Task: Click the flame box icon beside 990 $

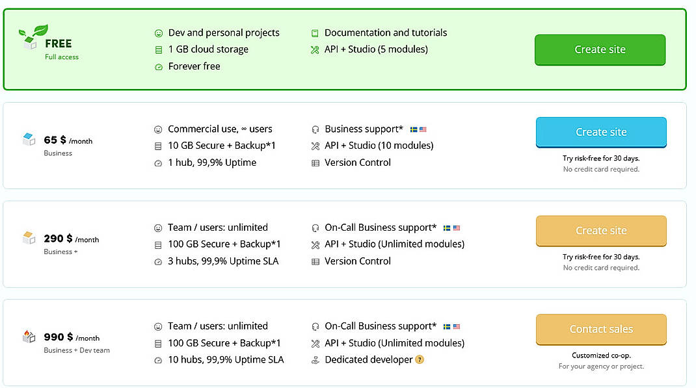Action: point(29,336)
